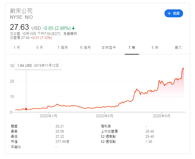The height and width of the screenshot is (159, 195).
Task: Select the 1 個月 range tab
Action: pyautogui.click(x=63, y=47)
